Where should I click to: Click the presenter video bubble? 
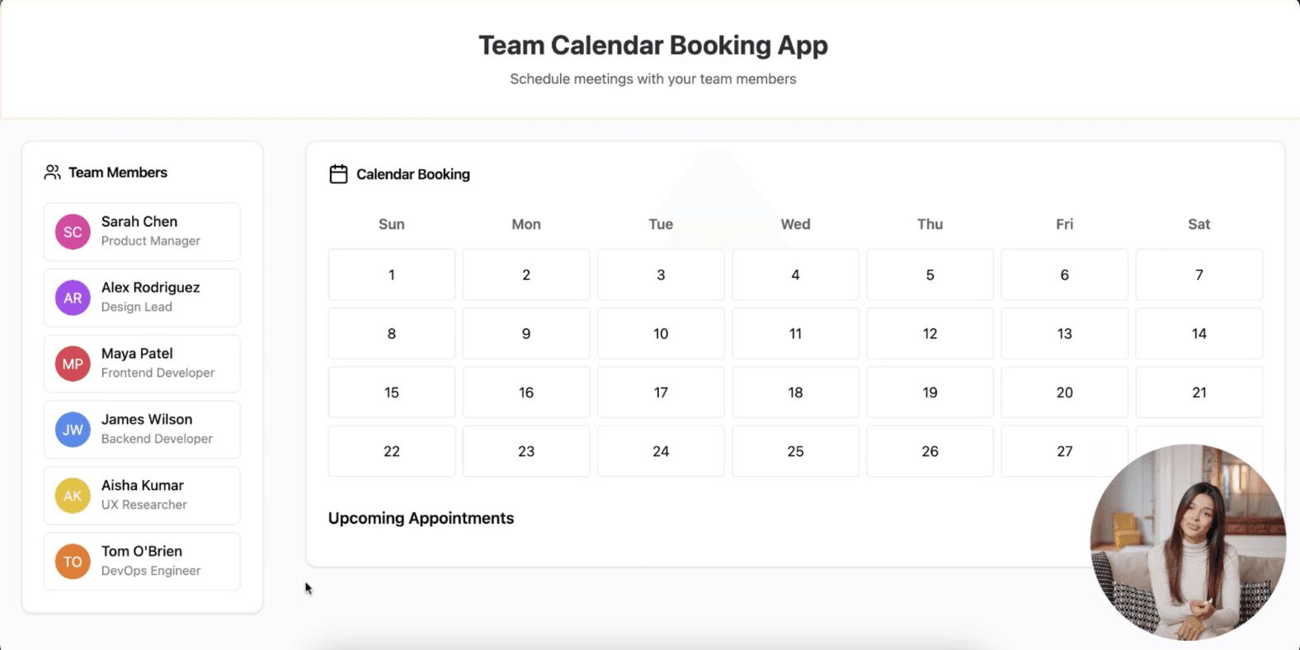[x=1188, y=542]
